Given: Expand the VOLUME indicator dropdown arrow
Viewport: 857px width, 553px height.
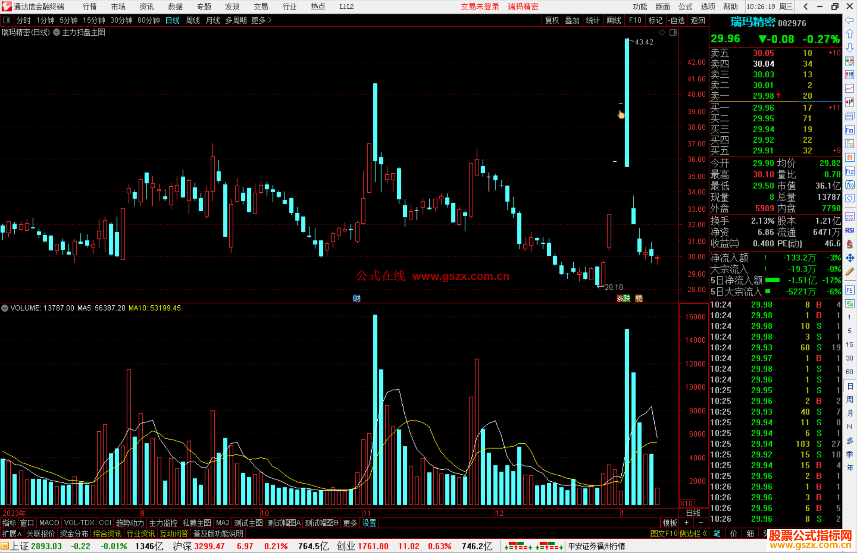Looking at the screenshot, I should pos(5,308).
